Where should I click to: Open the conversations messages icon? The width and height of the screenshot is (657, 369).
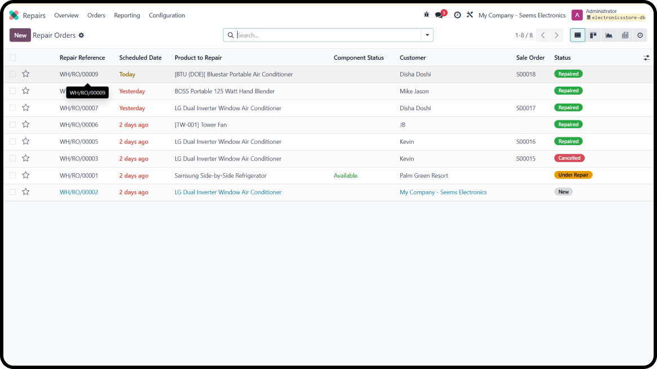pos(439,15)
